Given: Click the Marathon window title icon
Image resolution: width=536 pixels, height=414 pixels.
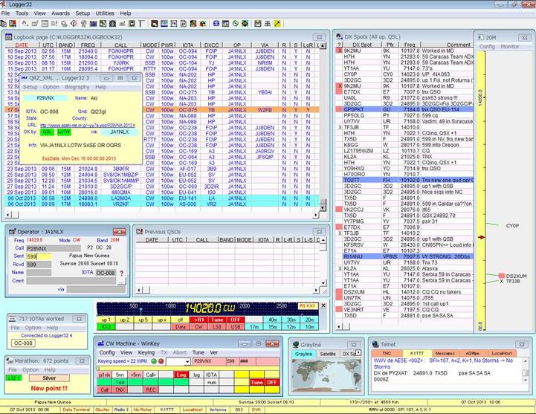Looking at the screenshot, I should tap(10, 360).
